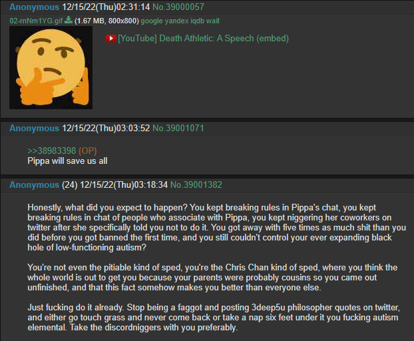Open YouTube link Death Athletic: A Speech
Image resolution: width=414 pixels, height=341 pixels.
[x=186, y=39]
